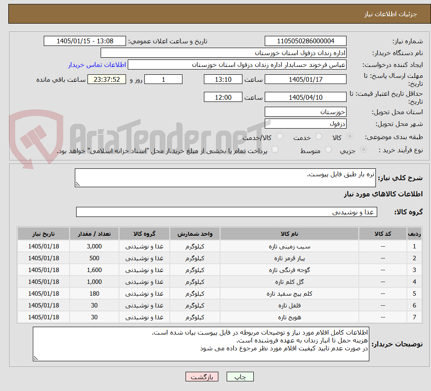Image resolution: width=431 pixels, height=391 pixels.
Task: Click the announcement date field 1405/01/15 - 13:08
Action: [84, 41]
